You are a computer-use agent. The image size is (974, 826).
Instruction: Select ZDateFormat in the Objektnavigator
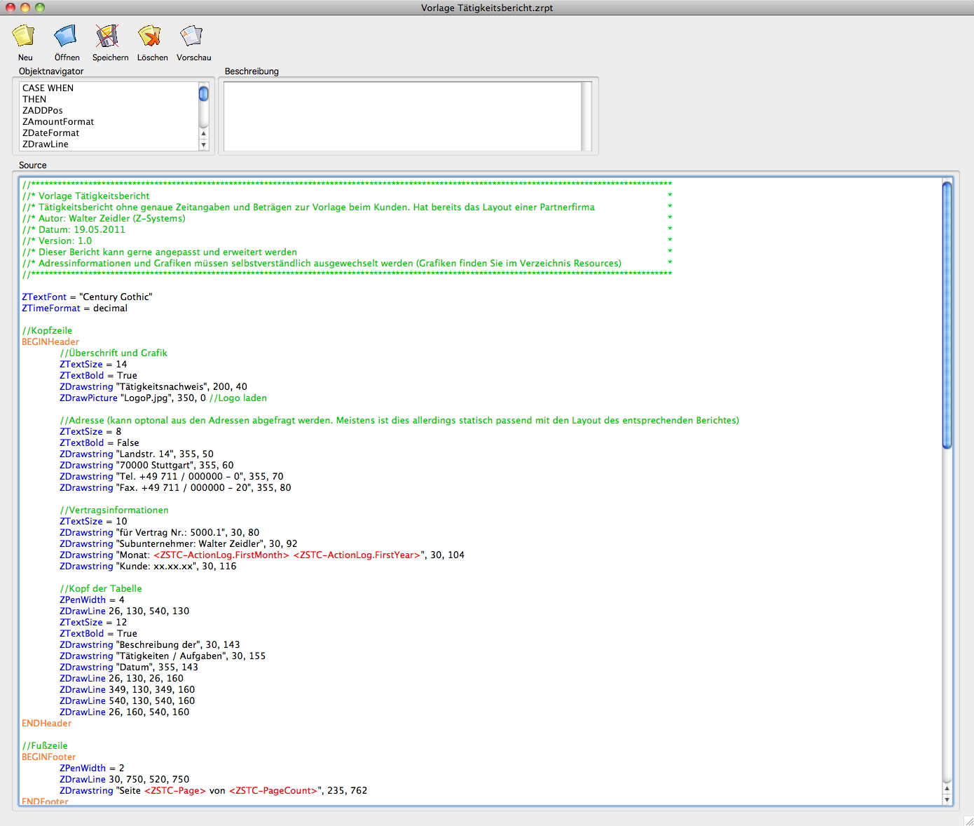pos(51,133)
